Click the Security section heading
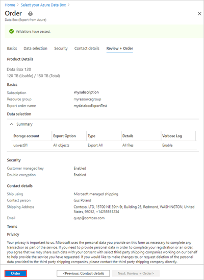This screenshot has height=280, width=204. (x=14, y=160)
